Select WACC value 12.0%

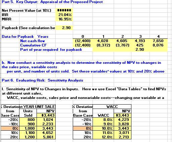(103, 137)
